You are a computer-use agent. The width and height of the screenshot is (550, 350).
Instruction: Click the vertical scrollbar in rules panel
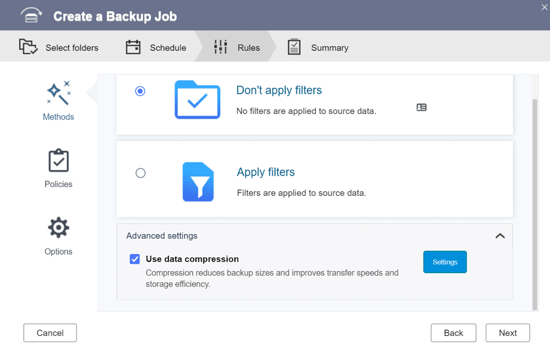pyautogui.click(x=535, y=205)
